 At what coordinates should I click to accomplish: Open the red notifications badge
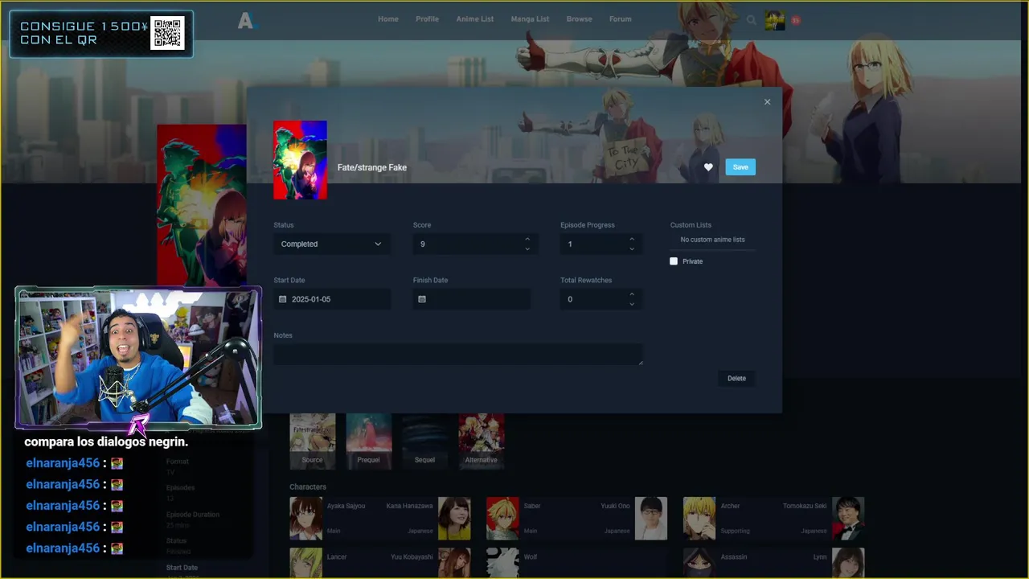(x=796, y=21)
